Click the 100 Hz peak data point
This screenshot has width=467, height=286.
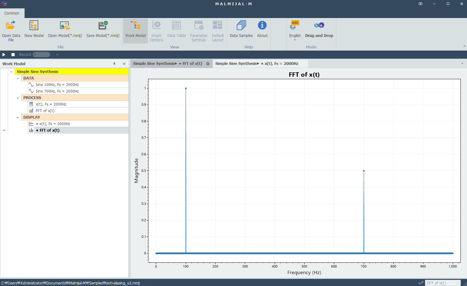[186, 88]
